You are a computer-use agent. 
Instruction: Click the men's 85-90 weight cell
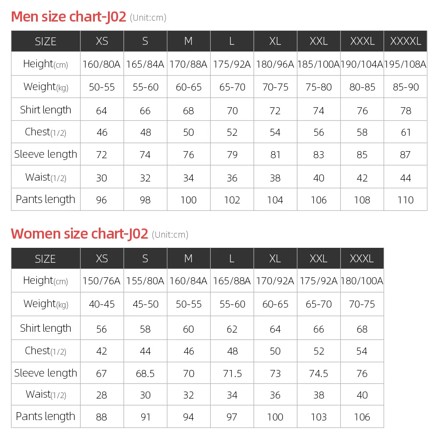pyautogui.click(x=406, y=87)
